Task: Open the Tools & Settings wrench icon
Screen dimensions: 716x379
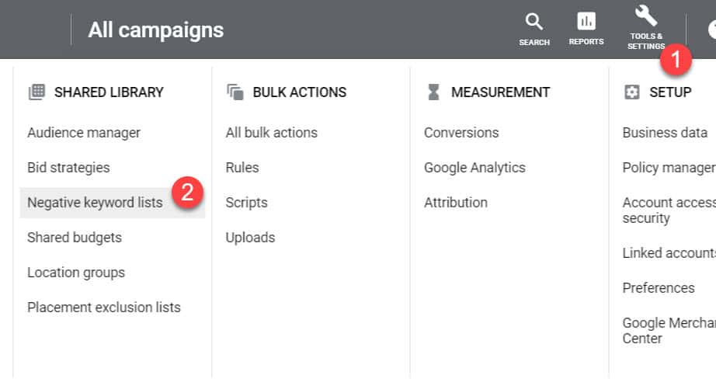Action: pos(646,16)
